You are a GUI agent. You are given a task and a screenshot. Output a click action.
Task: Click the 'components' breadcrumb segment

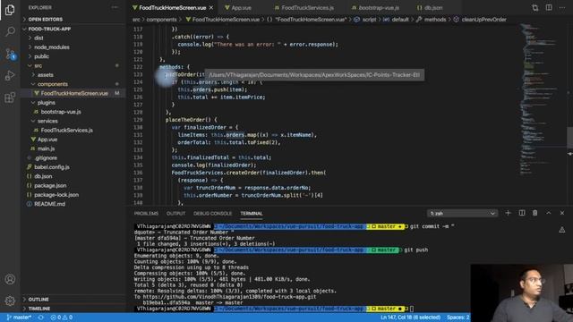coord(161,20)
